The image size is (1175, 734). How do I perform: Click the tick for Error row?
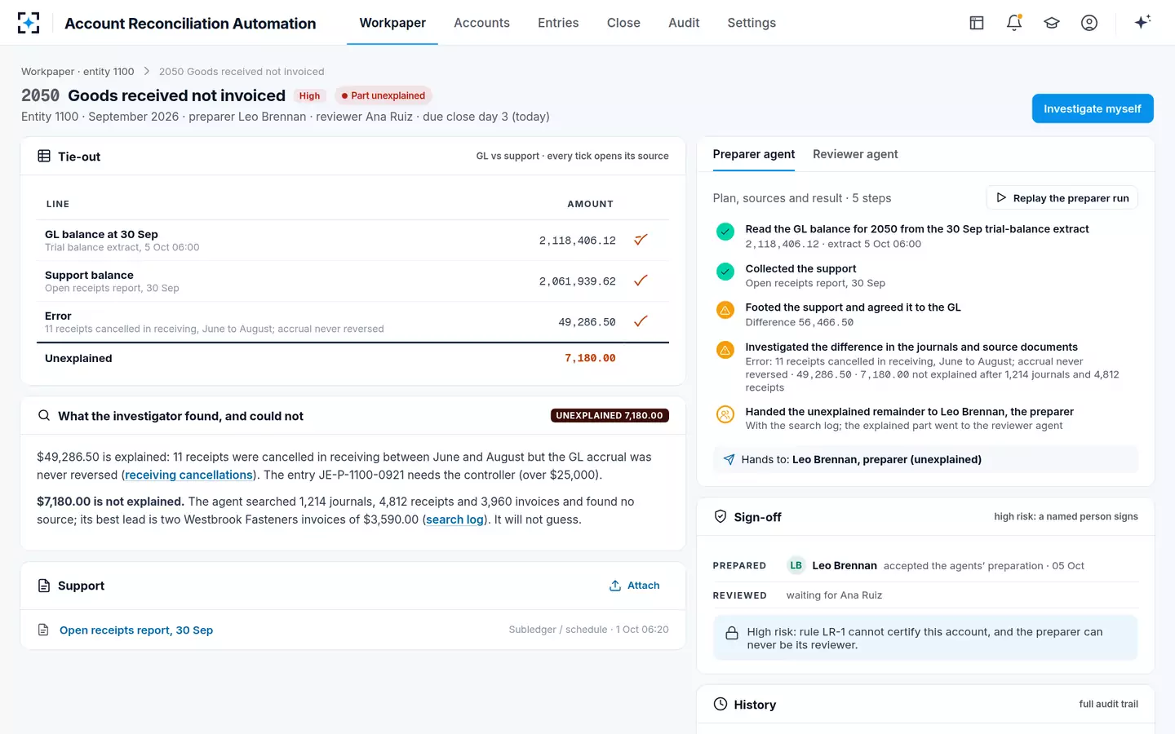click(x=641, y=321)
